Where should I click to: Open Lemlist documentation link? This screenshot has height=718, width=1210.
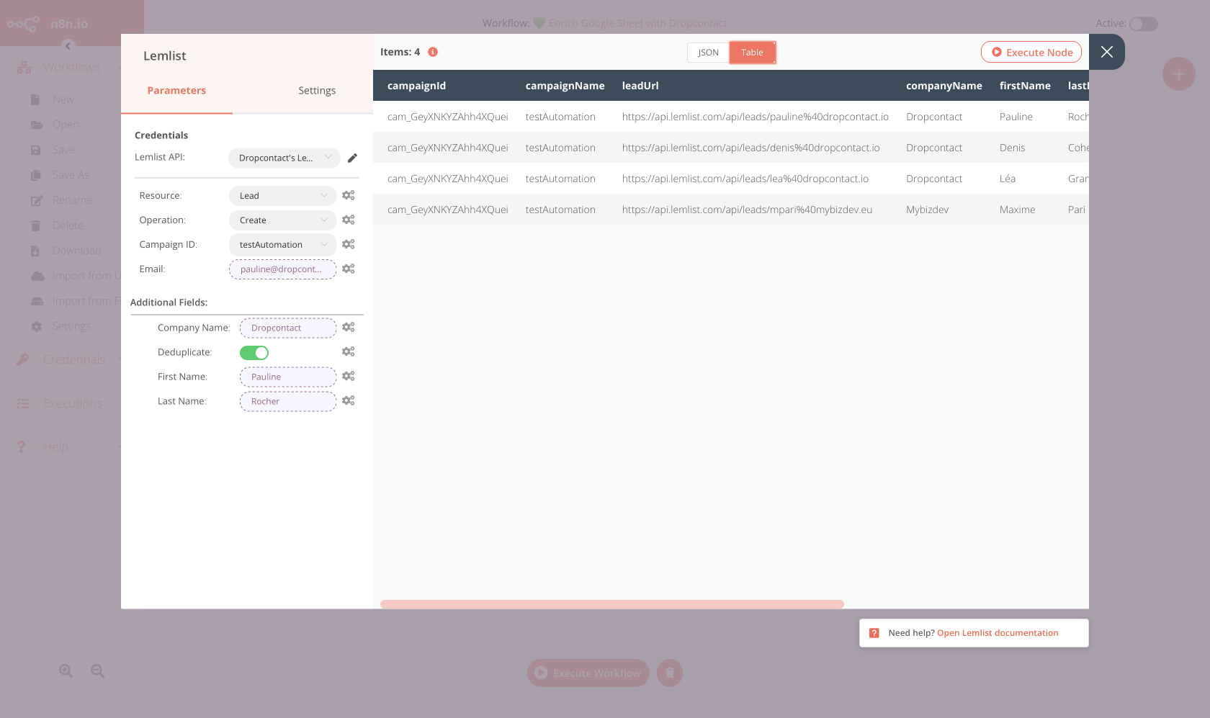[x=998, y=632]
